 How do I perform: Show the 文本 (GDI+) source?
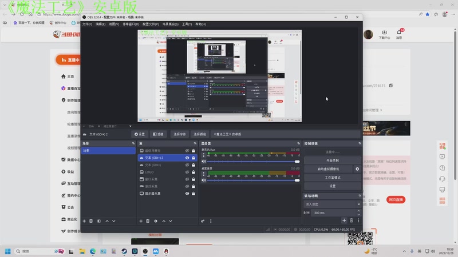(187, 165)
